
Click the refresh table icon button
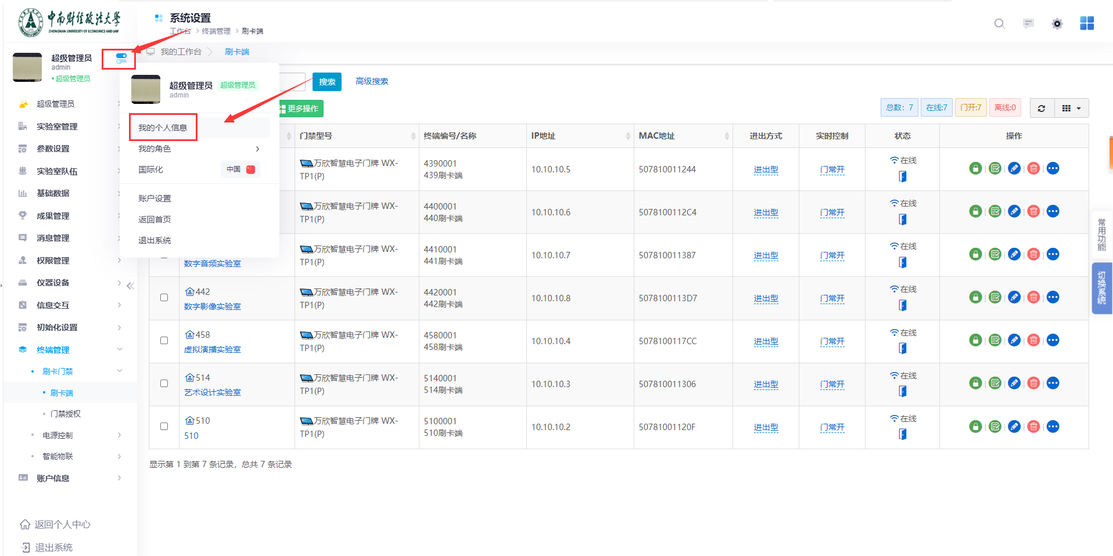[x=1042, y=109]
